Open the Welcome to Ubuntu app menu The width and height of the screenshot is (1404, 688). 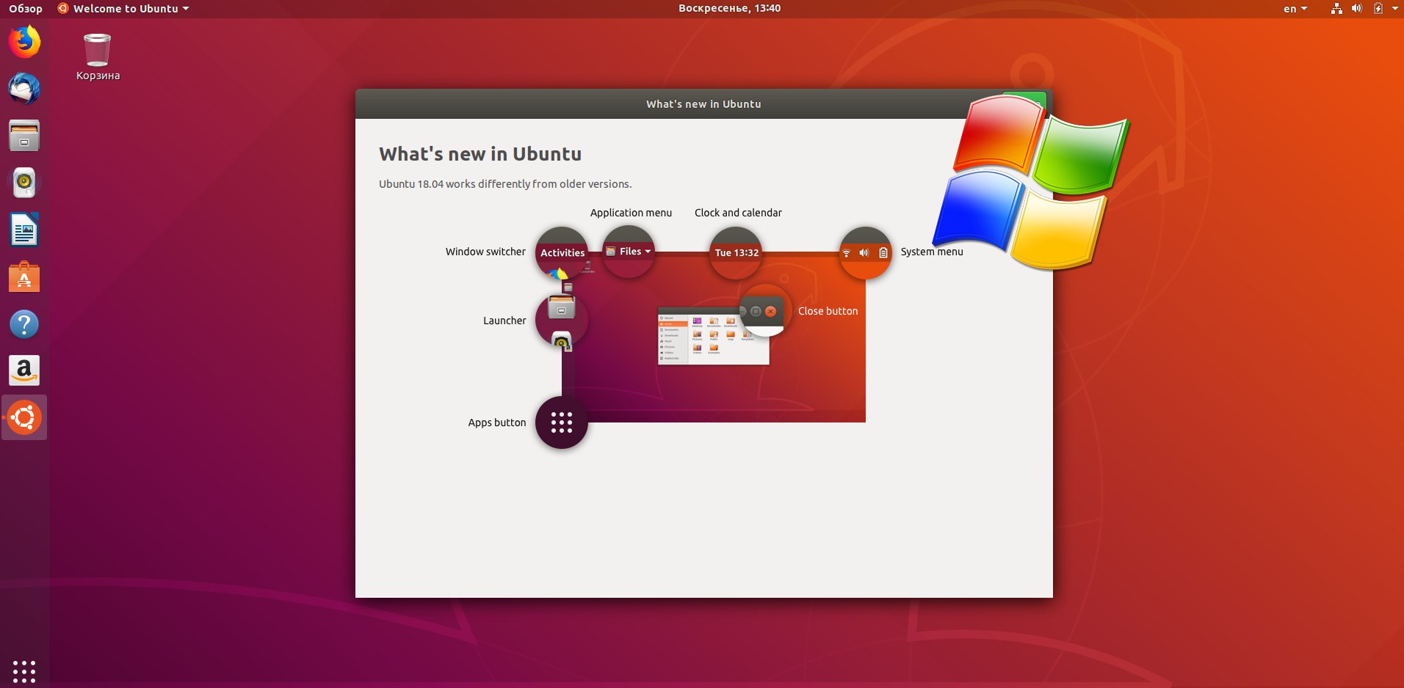coord(123,9)
